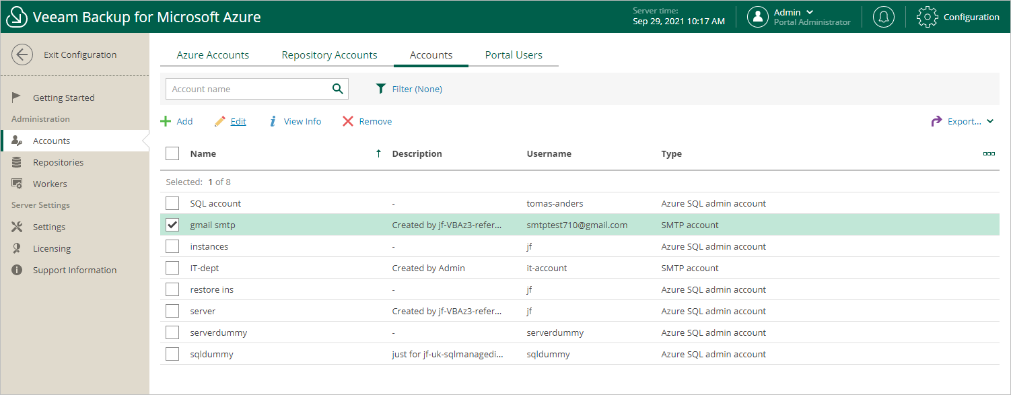Sort by the Type column header

click(671, 153)
